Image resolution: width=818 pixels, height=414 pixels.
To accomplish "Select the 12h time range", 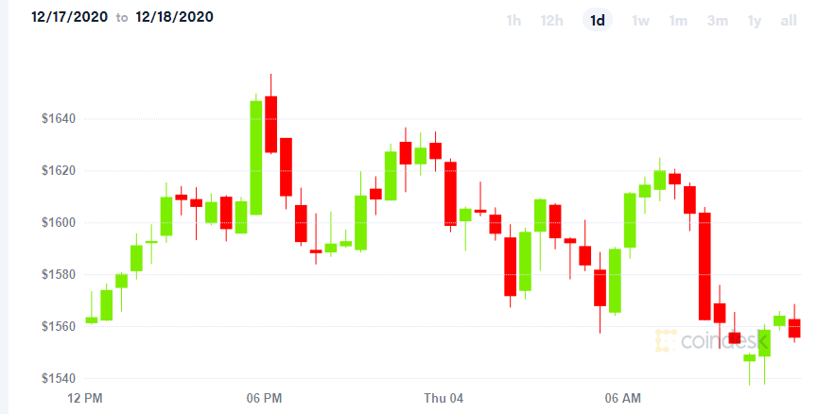I will [552, 21].
